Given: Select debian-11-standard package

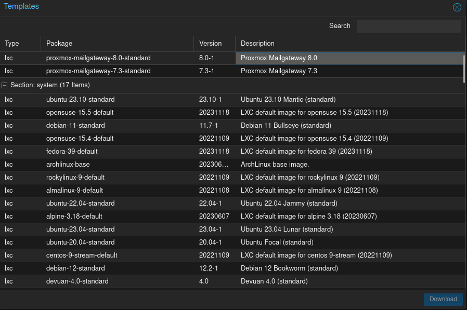Looking at the screenshot, I should (75, 126).
